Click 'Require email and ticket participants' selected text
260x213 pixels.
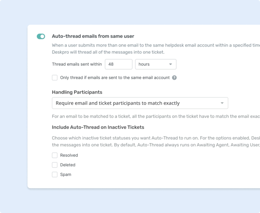[118, 103]
